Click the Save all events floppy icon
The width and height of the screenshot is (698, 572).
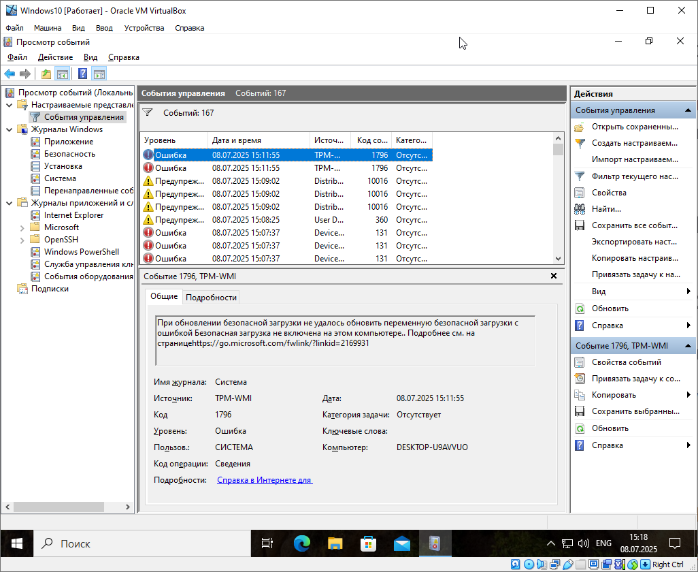tap(579, 225)
